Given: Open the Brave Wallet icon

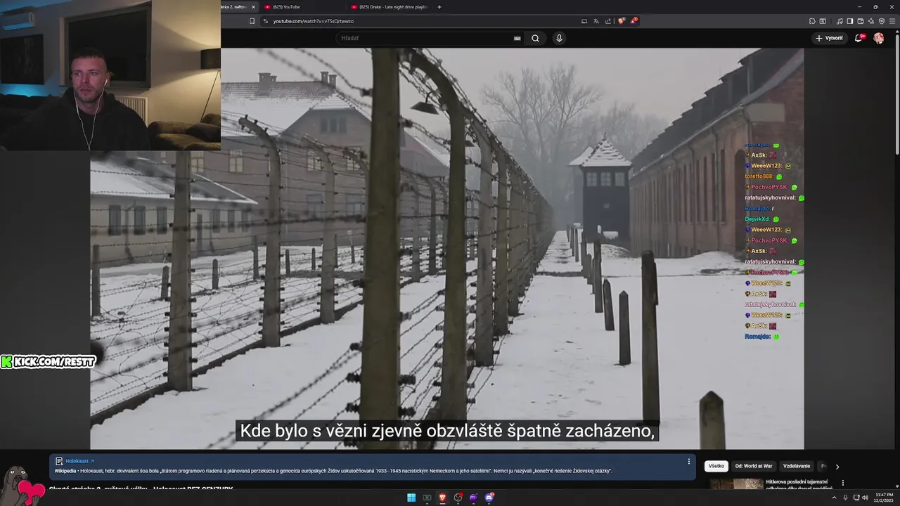Looking at the screenshot, I should point(861,21).
